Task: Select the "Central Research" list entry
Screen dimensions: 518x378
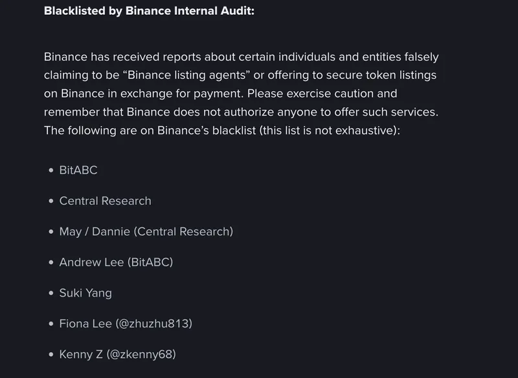Action: pos(105,201)
